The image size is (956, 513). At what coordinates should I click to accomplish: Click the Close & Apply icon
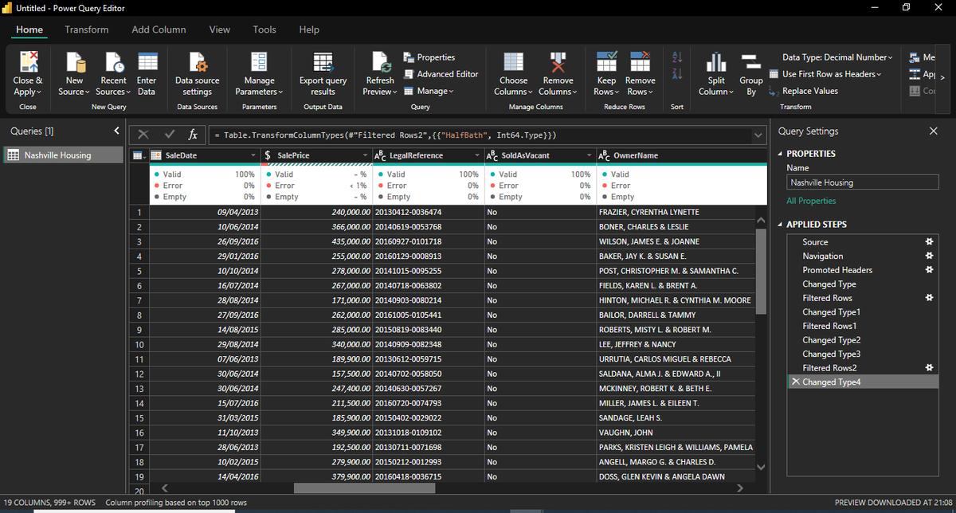coord(29,62)
